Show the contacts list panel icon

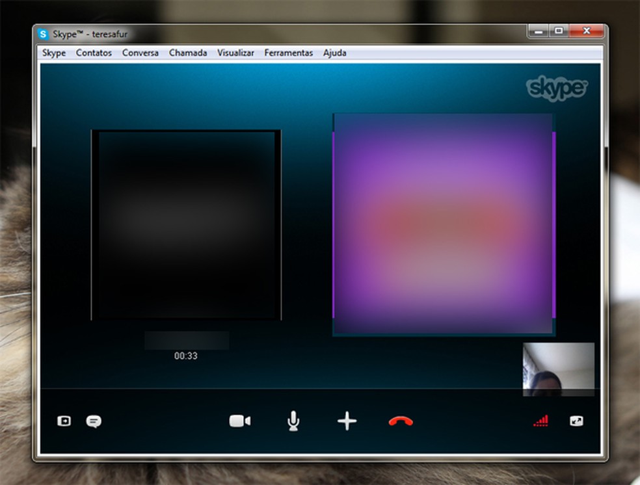[x=64, y=421]
